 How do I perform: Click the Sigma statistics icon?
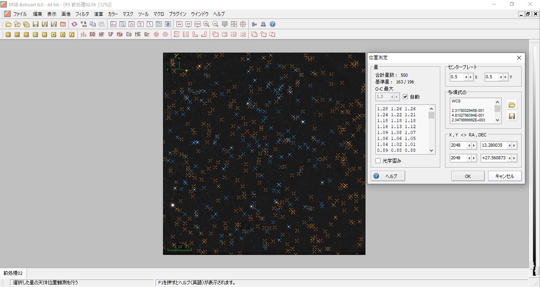[140, 24]
